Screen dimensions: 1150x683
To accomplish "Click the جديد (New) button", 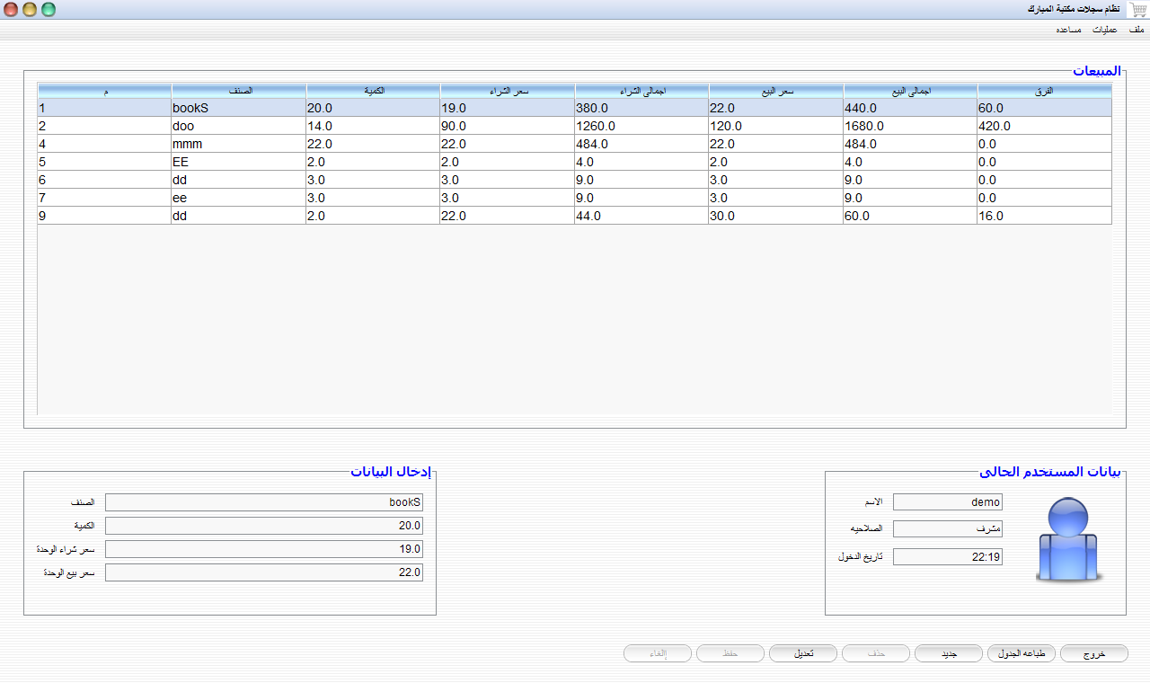I will 949,653.
